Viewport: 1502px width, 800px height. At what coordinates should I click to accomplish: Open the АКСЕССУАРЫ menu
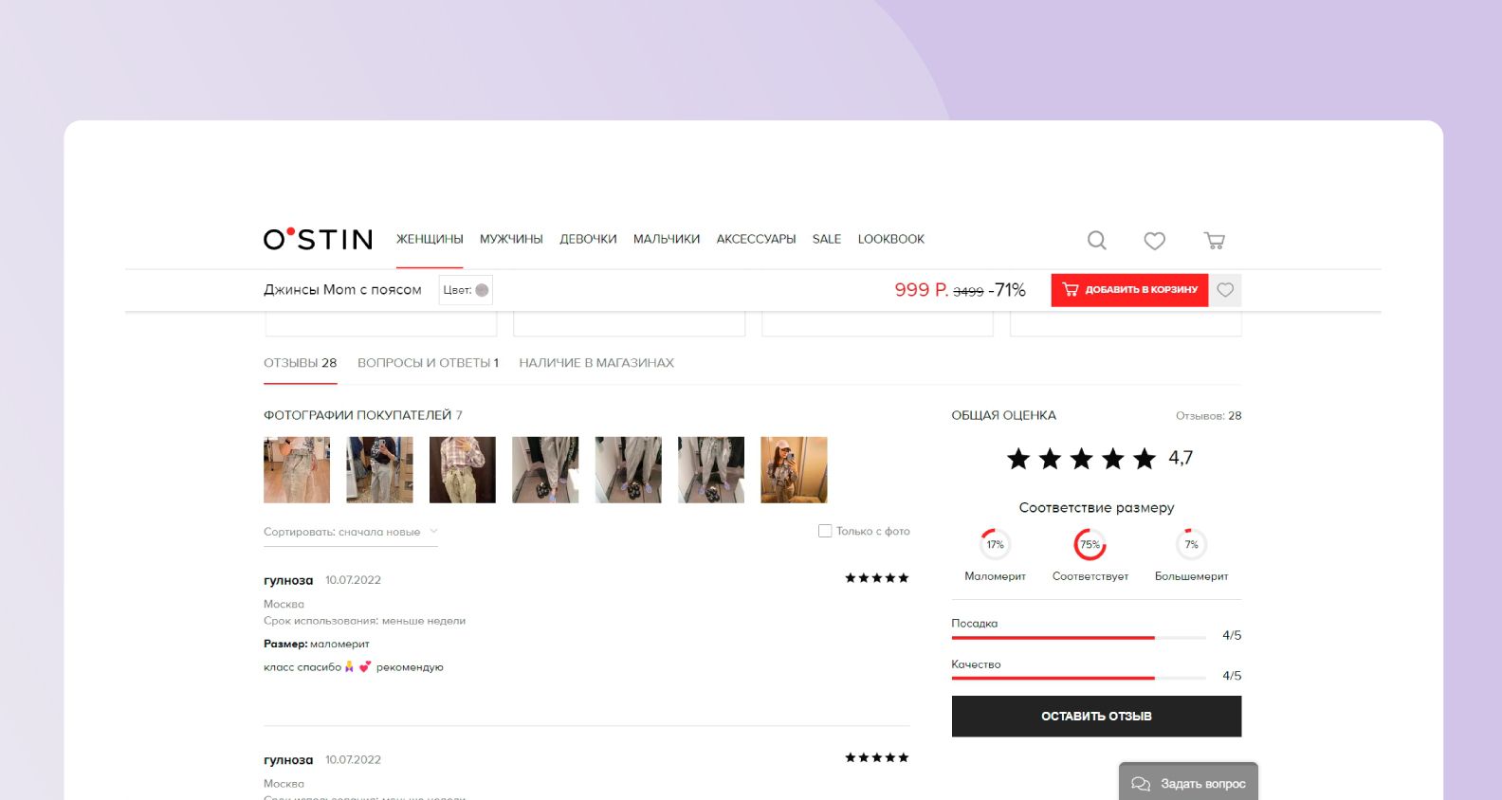click(756, 239)
